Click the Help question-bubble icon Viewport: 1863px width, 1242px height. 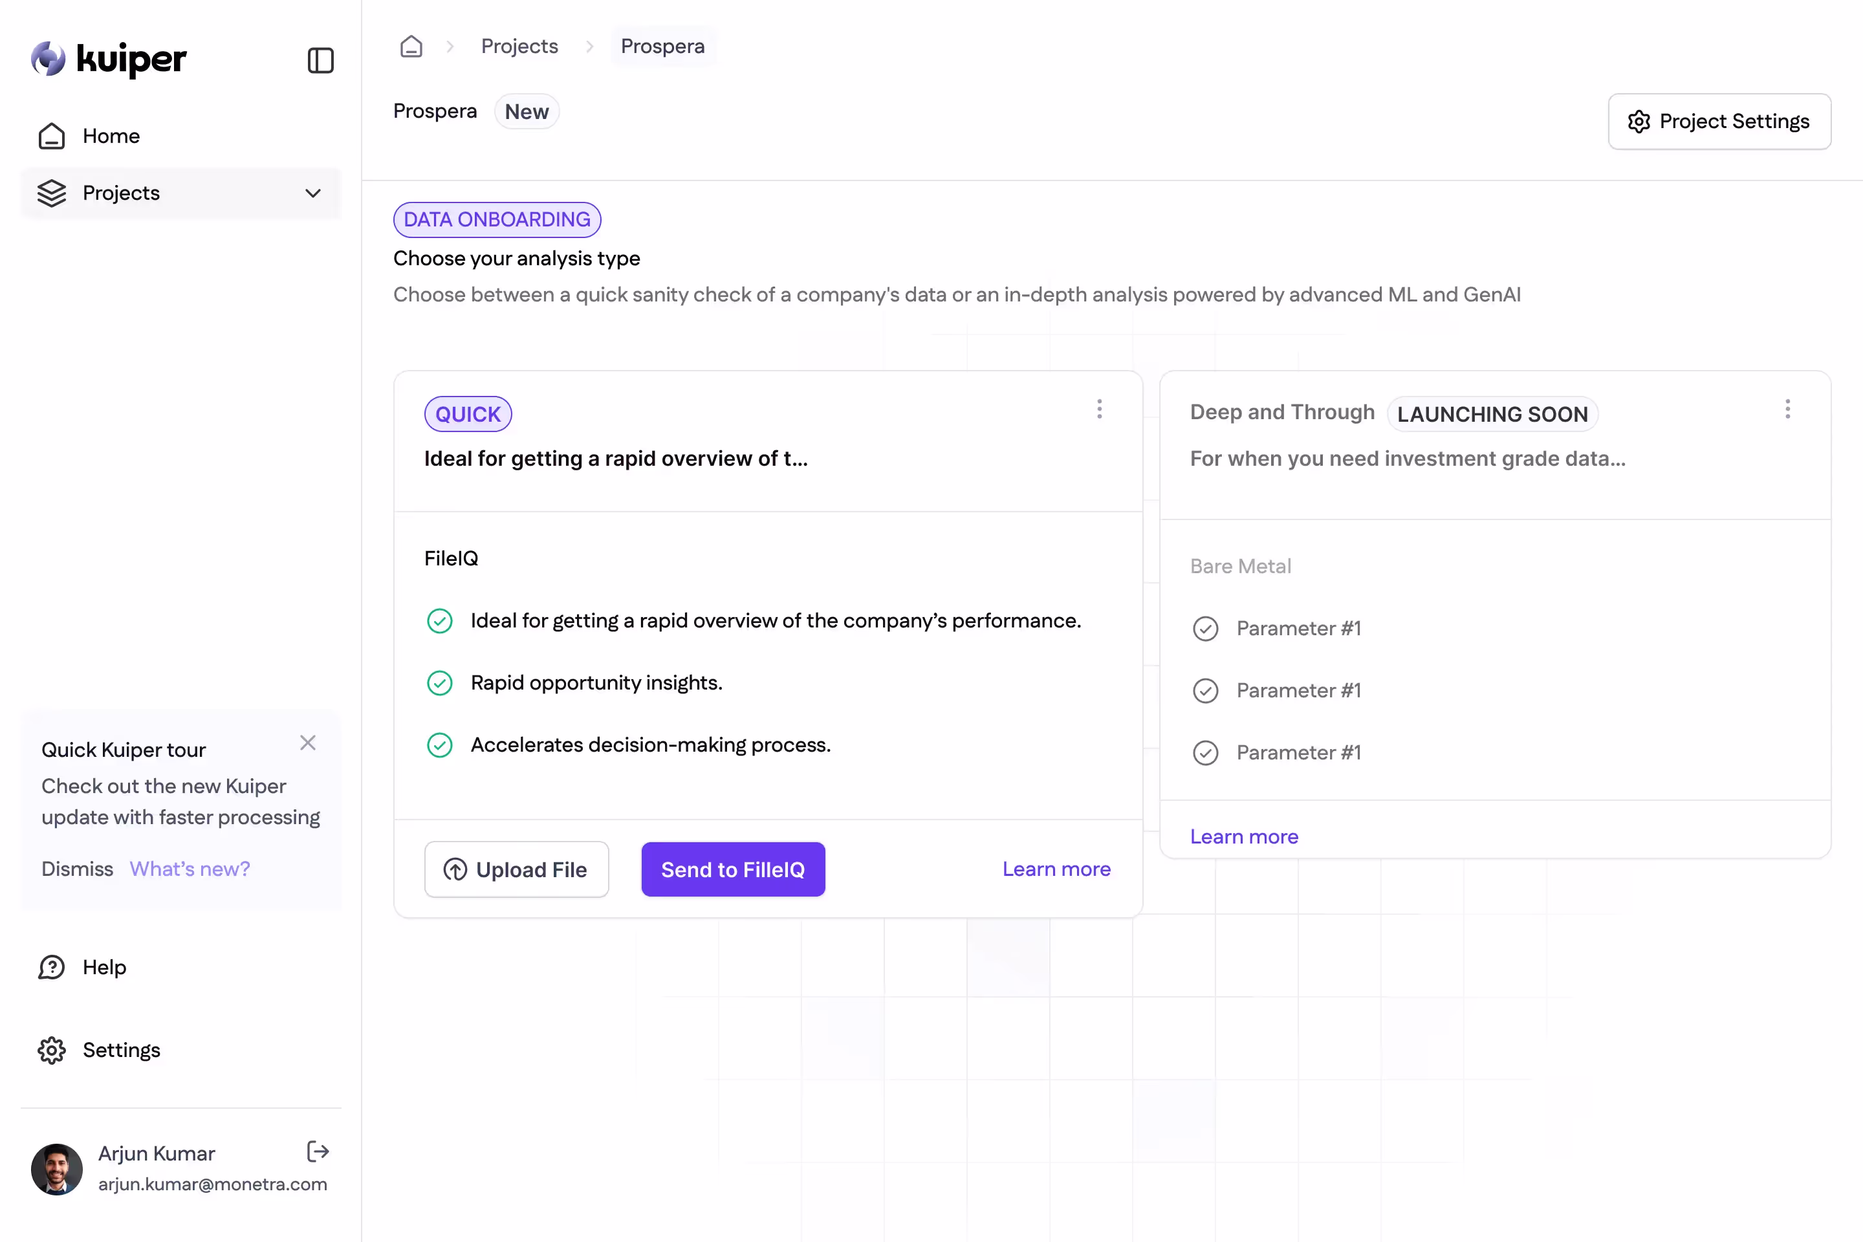pos(52,967)
